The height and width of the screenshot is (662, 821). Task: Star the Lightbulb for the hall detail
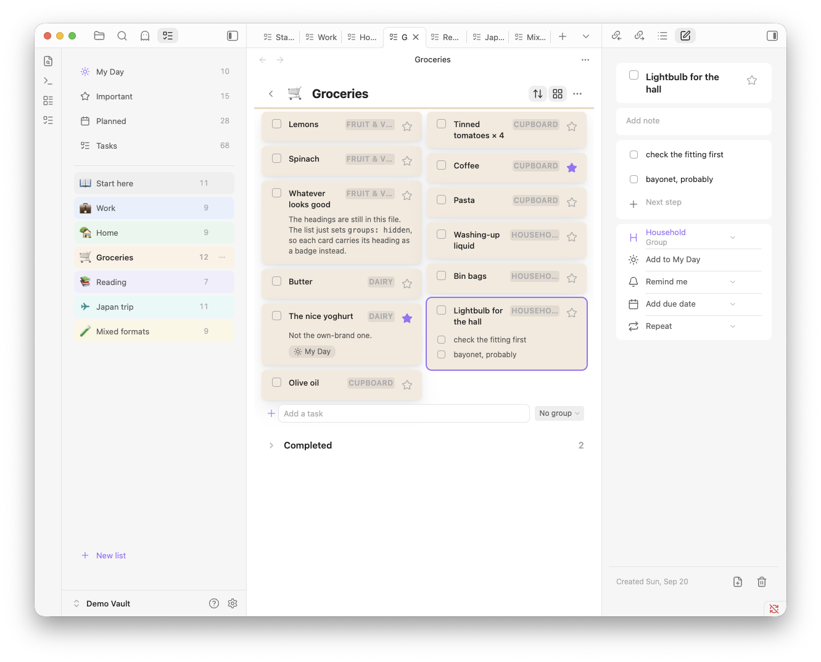pos(752,80)
